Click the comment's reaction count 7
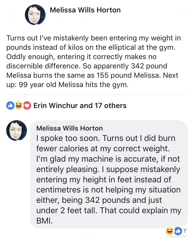194x244 pixels. coord(184,231)
